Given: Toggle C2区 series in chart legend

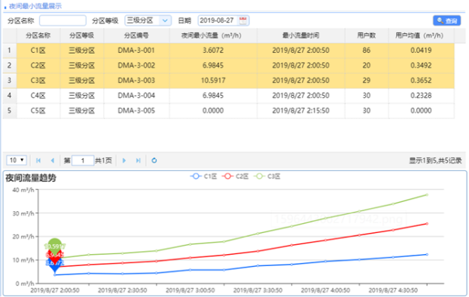Looking at the screenshot, I should 235,176.
